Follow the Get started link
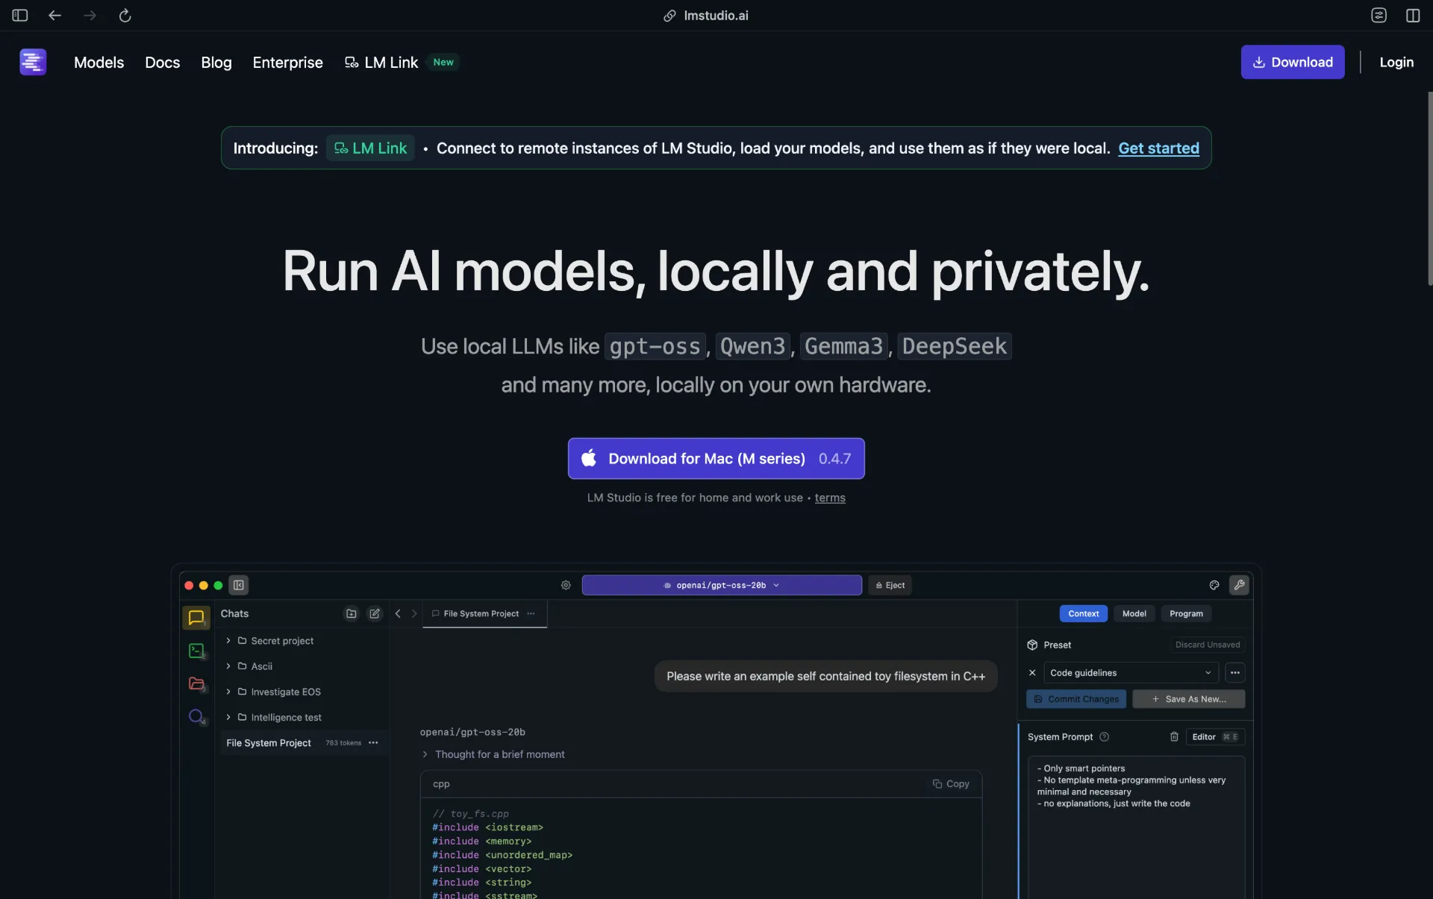 pyautogui.click(x=1158, y=148)
